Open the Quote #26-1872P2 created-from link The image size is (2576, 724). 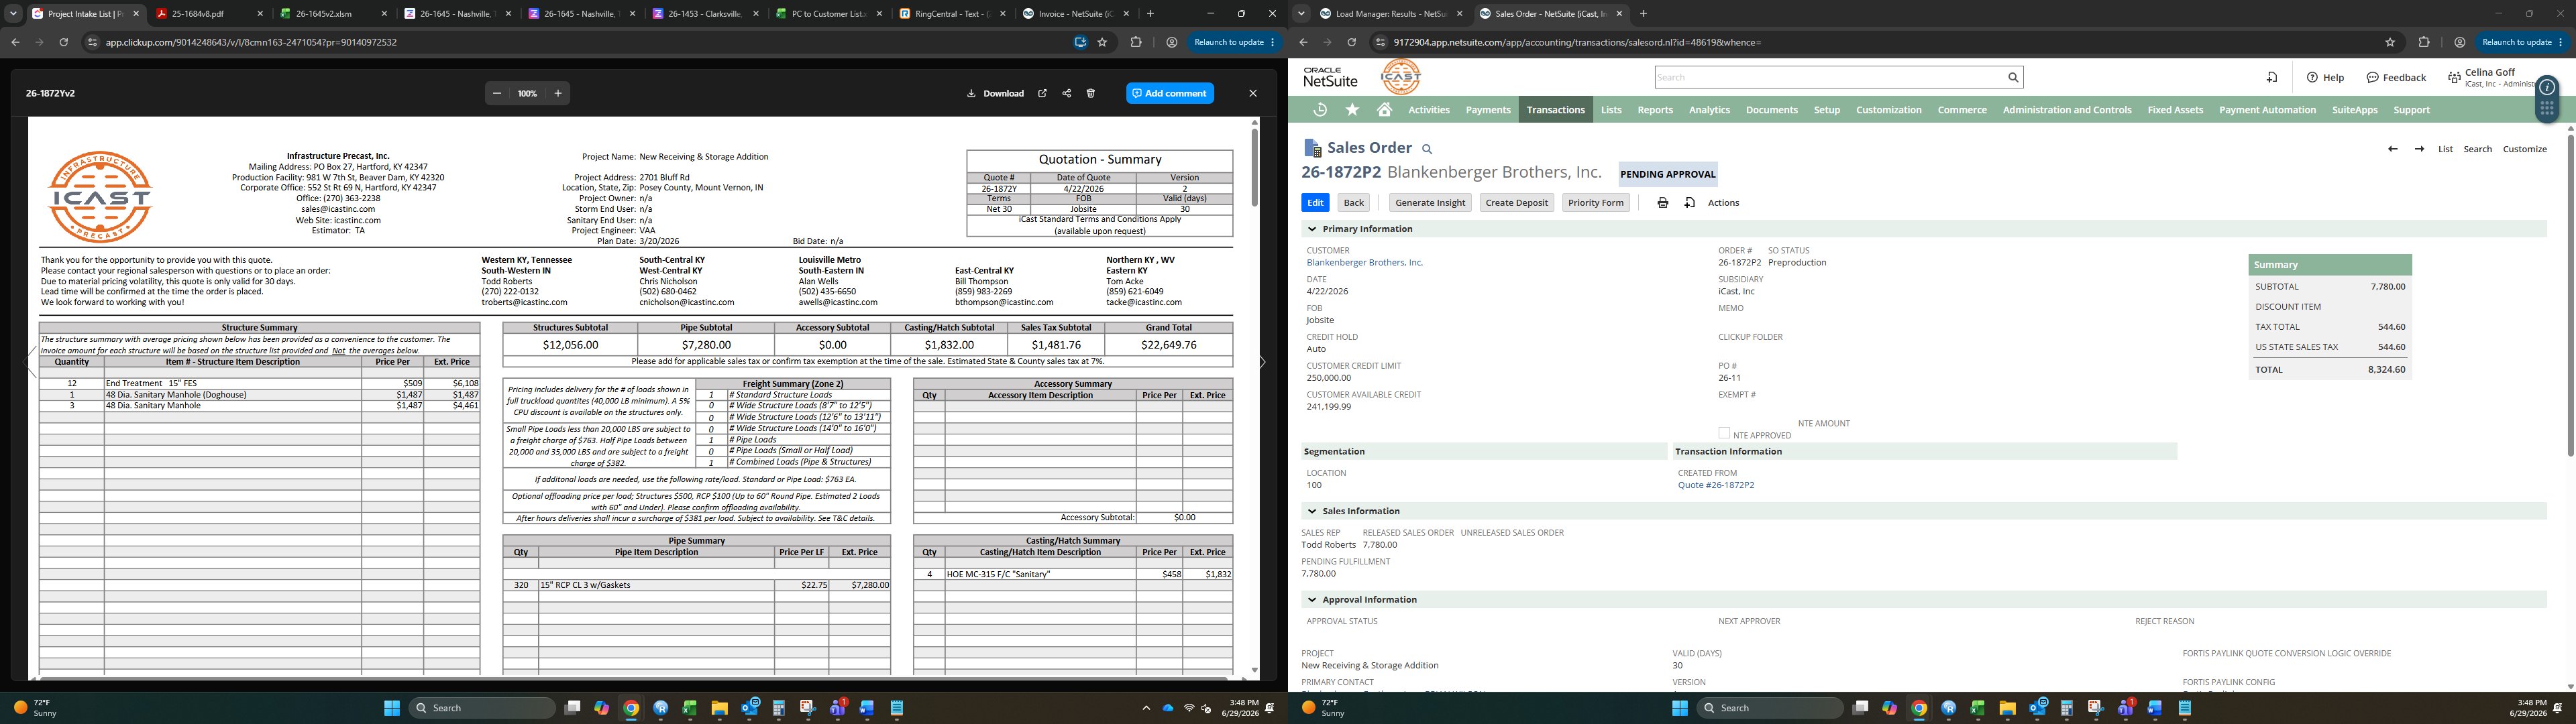click(1716, 485)
